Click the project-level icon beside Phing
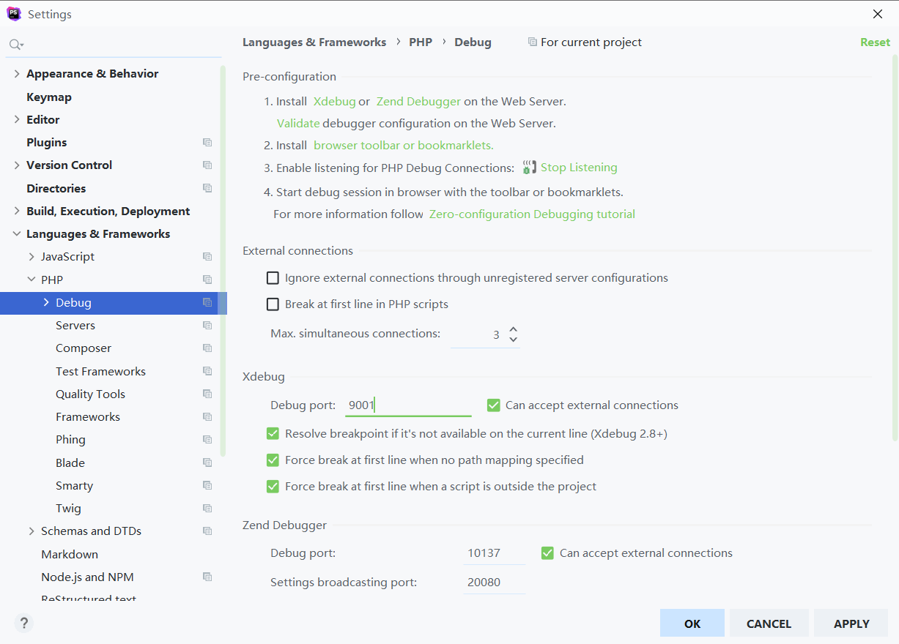The height and width of the screenshot is (644, 899). (207, 440)
